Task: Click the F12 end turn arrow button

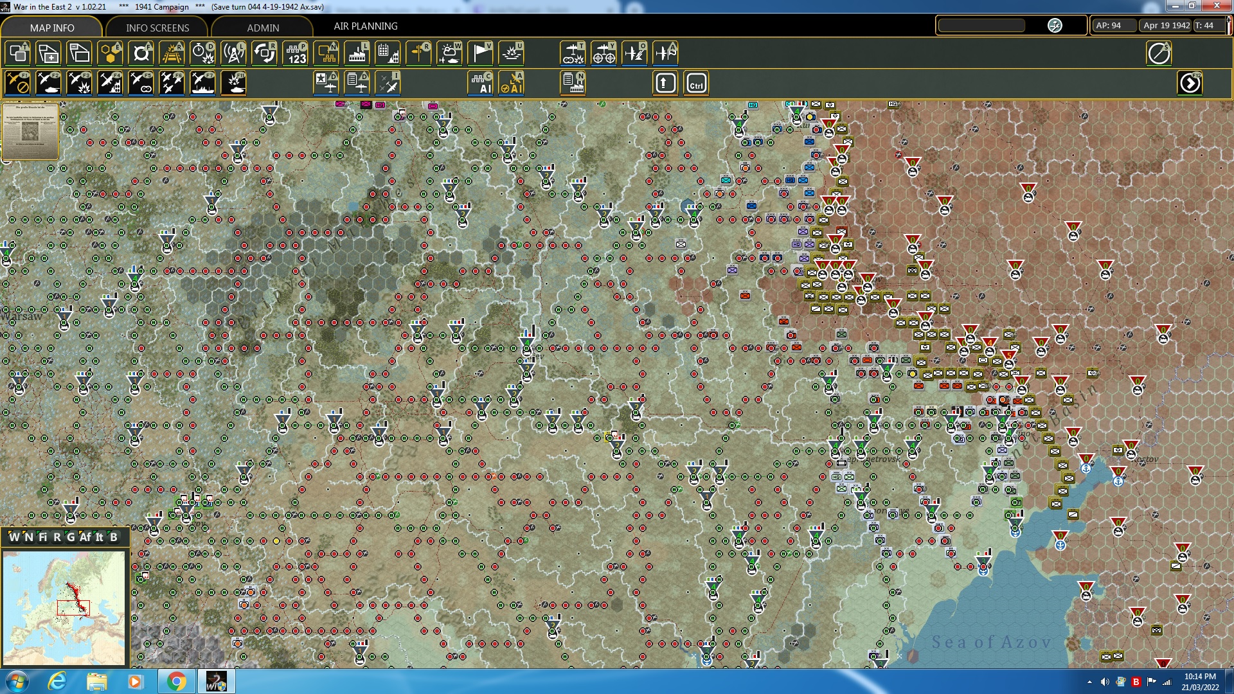Action: (x=1190, y=83)
